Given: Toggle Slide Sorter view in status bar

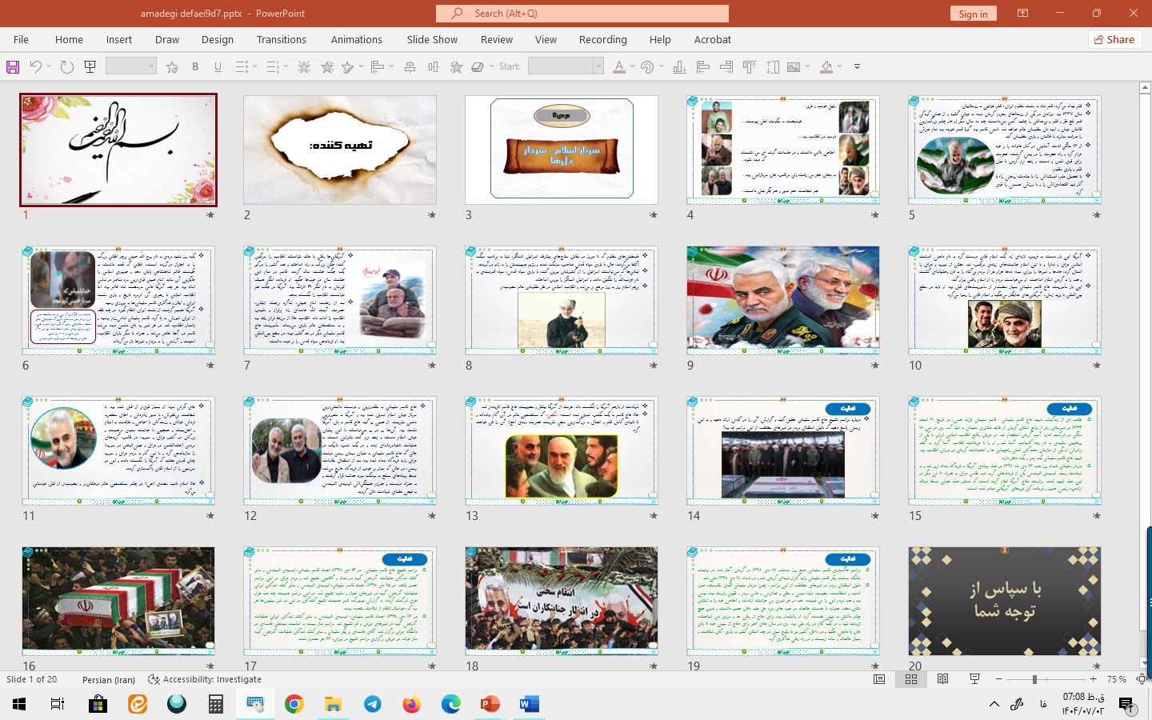Looking at the screenshot, I should pos(910,679).
